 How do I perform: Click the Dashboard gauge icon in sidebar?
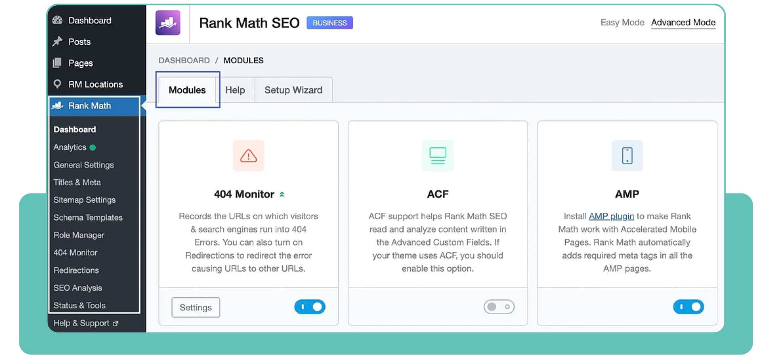(x=57, y=20)
